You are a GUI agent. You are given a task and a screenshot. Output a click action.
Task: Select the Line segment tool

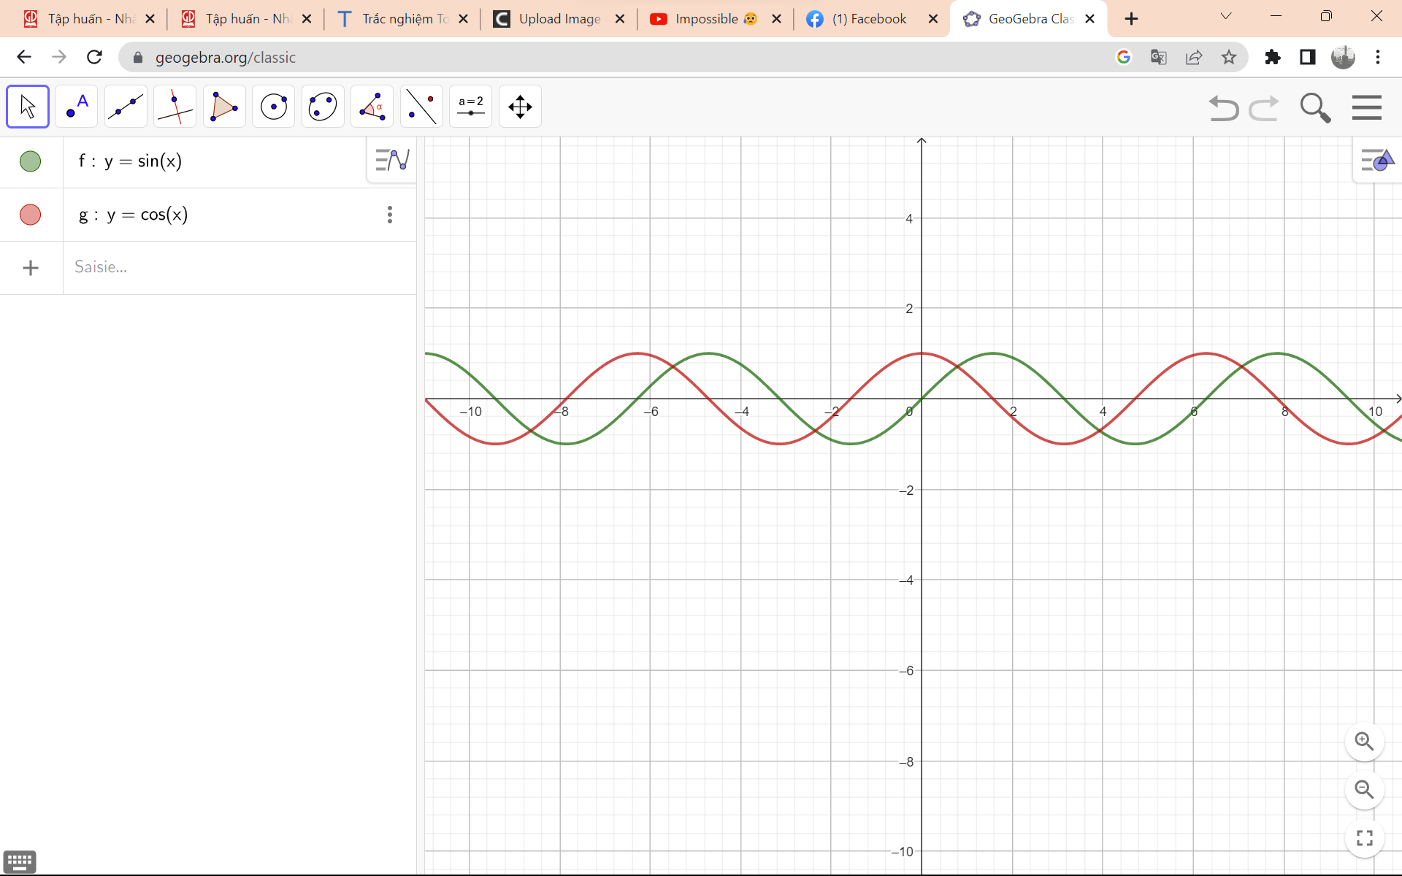point(125,106)
